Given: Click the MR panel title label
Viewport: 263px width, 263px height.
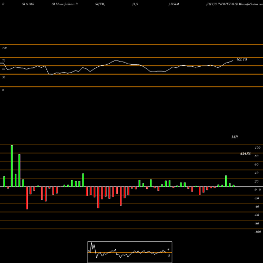Looking at the screenshot, I should click(235, 137).
